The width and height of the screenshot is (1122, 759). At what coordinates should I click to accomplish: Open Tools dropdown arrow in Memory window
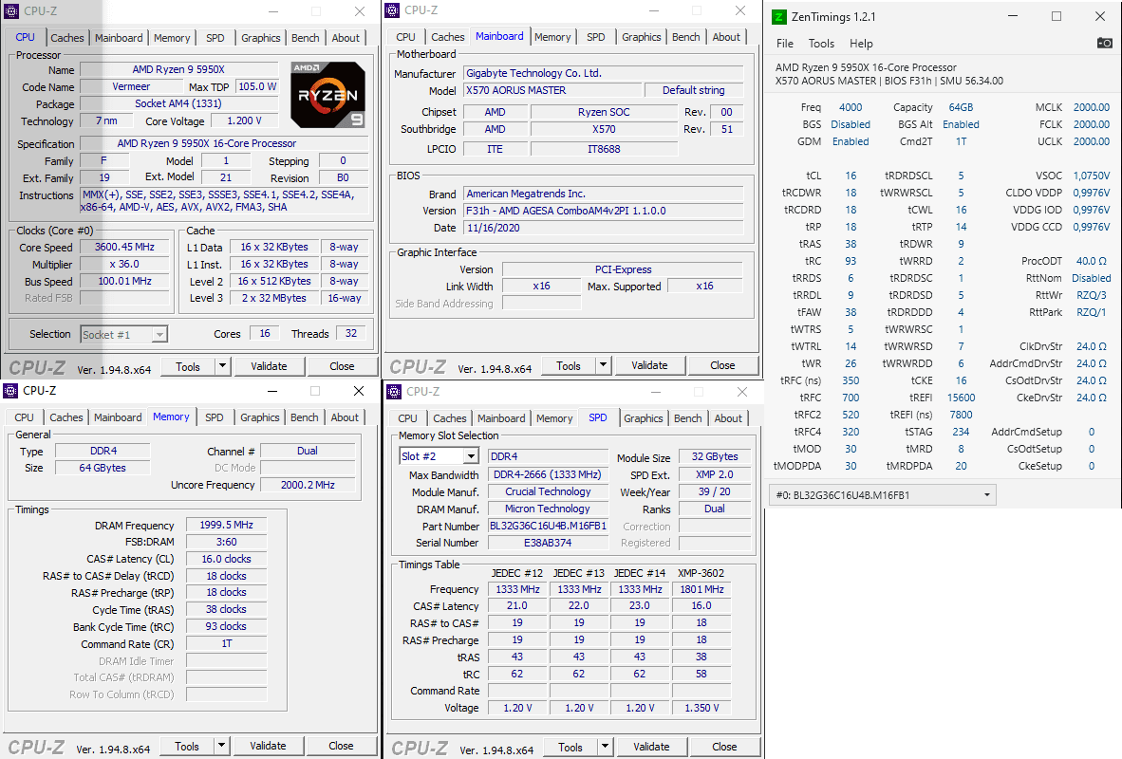pyautogui.click(x=222, y=746)
